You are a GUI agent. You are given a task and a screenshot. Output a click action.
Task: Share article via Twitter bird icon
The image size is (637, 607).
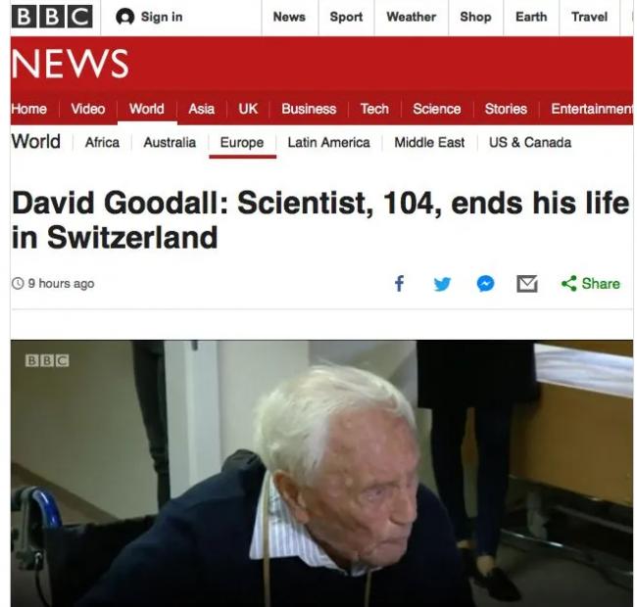click(x=442, y=284)
